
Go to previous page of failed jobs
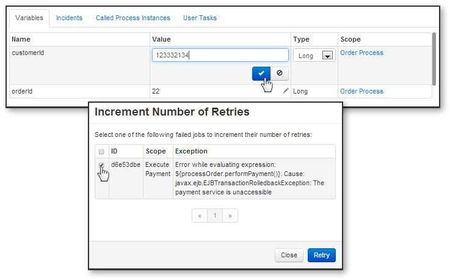200,216
